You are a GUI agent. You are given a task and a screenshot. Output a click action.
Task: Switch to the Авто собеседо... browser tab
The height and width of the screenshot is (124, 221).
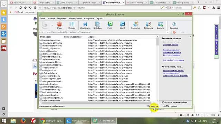[x=160, y=2]
